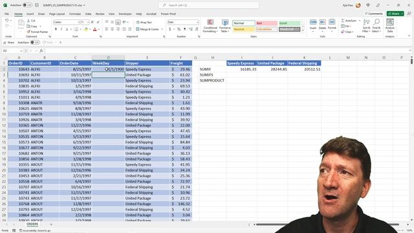The height and width of the screenshot is (233, 414).
Task: Click the Paste clipboard icon
Action: click(x=21, y=23)
